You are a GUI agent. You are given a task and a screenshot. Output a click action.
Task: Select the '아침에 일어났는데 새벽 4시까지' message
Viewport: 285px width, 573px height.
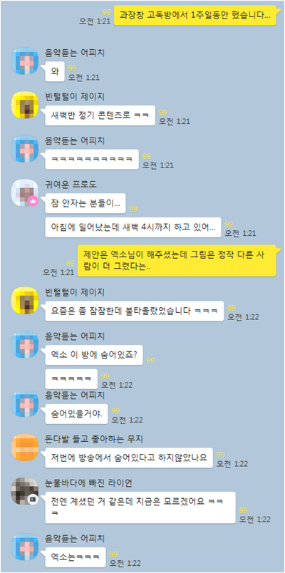coord(132,227)
